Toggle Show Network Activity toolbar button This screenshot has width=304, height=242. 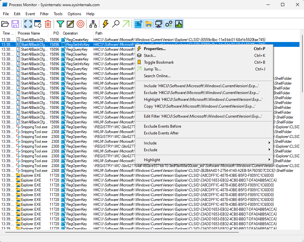tap(159, 24)
